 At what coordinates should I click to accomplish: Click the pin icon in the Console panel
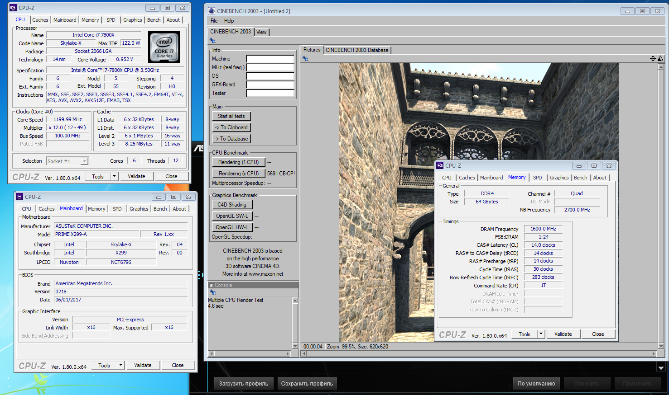pyautogui.click(x=212, y=292)
